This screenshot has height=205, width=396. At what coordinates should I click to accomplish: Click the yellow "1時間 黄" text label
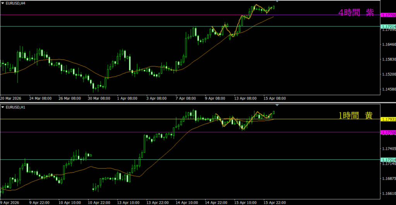(356, 115)
